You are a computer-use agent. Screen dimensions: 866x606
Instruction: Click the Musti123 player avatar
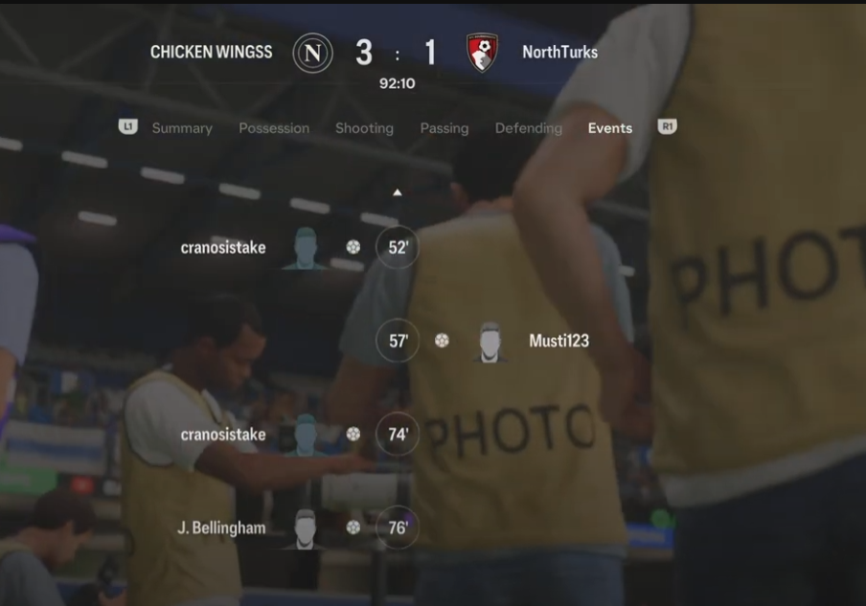(x=490, y=342)
